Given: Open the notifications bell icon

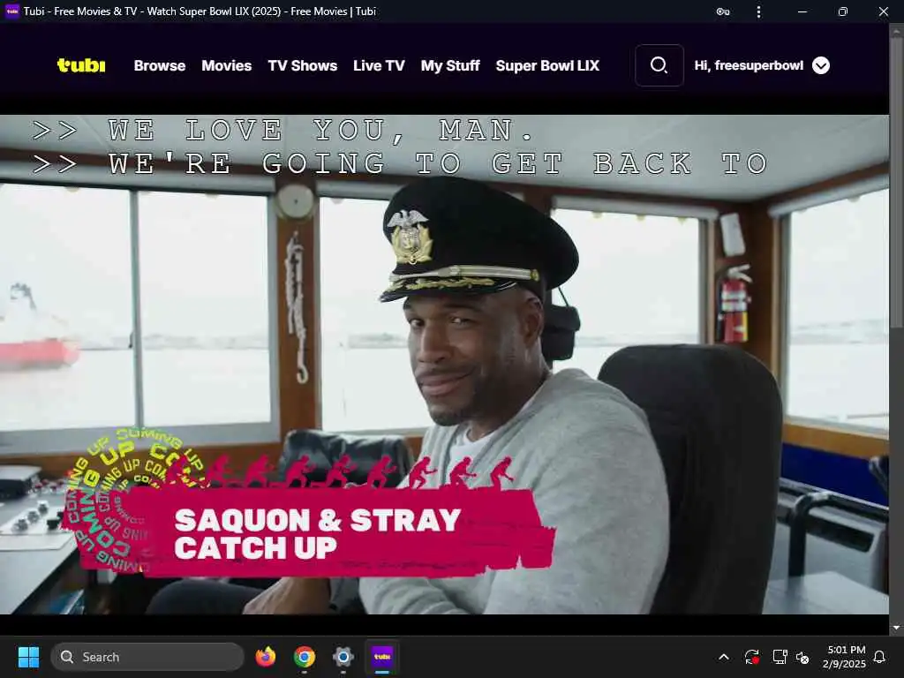Looking at the screenshot, I should pyautogui.click(x=879, y=657).
